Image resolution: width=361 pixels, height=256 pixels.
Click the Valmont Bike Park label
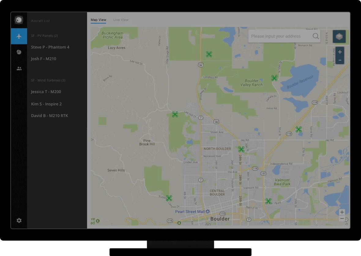point(282,182)
